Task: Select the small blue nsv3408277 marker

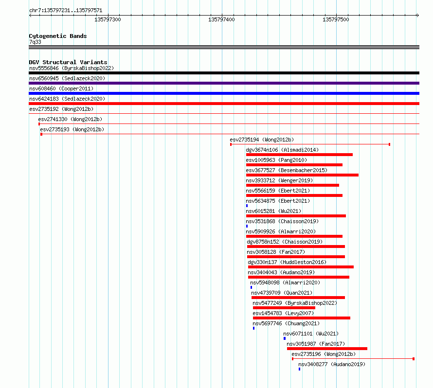Action: [299, 369]
